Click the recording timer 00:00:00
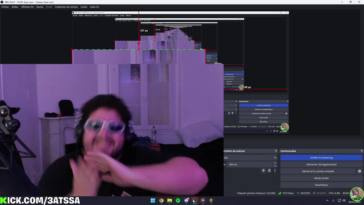Image resolution: width=364 pixels, height=205 pixels. (319, 193)
